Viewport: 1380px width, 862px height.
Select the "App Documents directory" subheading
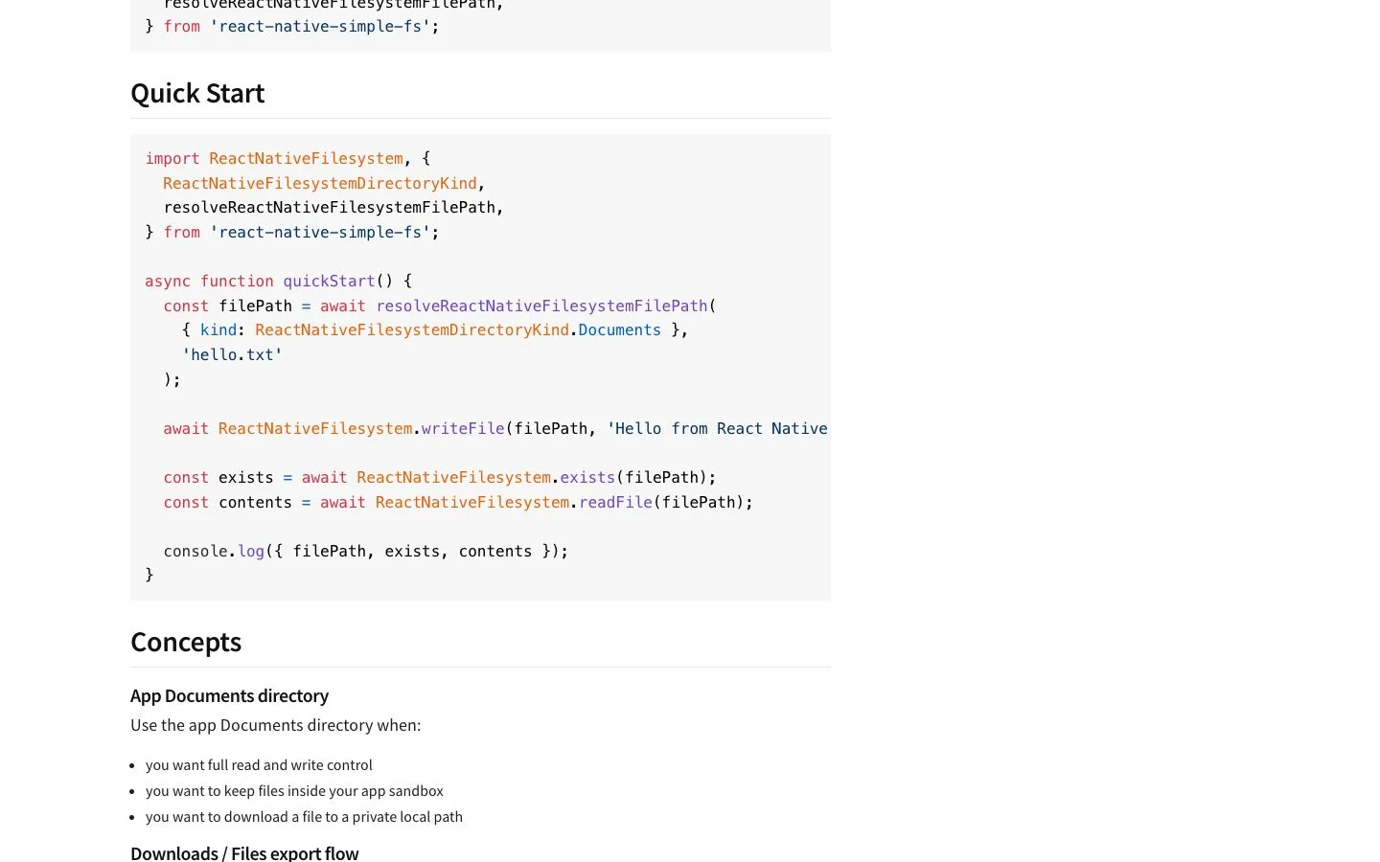point(229,695)
